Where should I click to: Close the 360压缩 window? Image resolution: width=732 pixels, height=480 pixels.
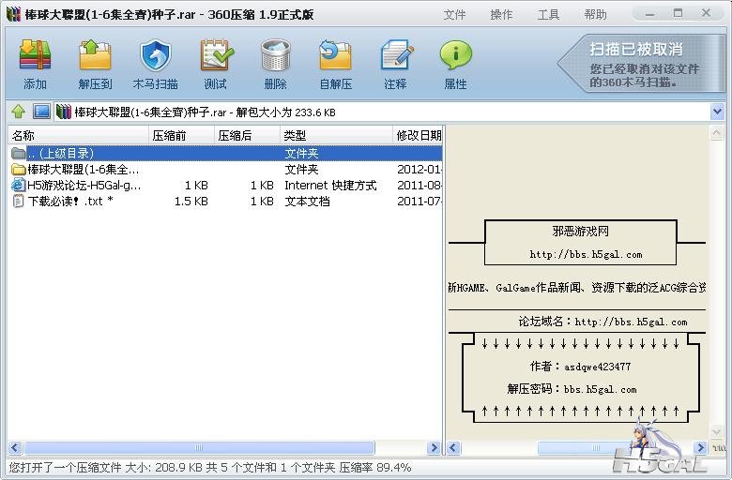click(x=707, y=13)
